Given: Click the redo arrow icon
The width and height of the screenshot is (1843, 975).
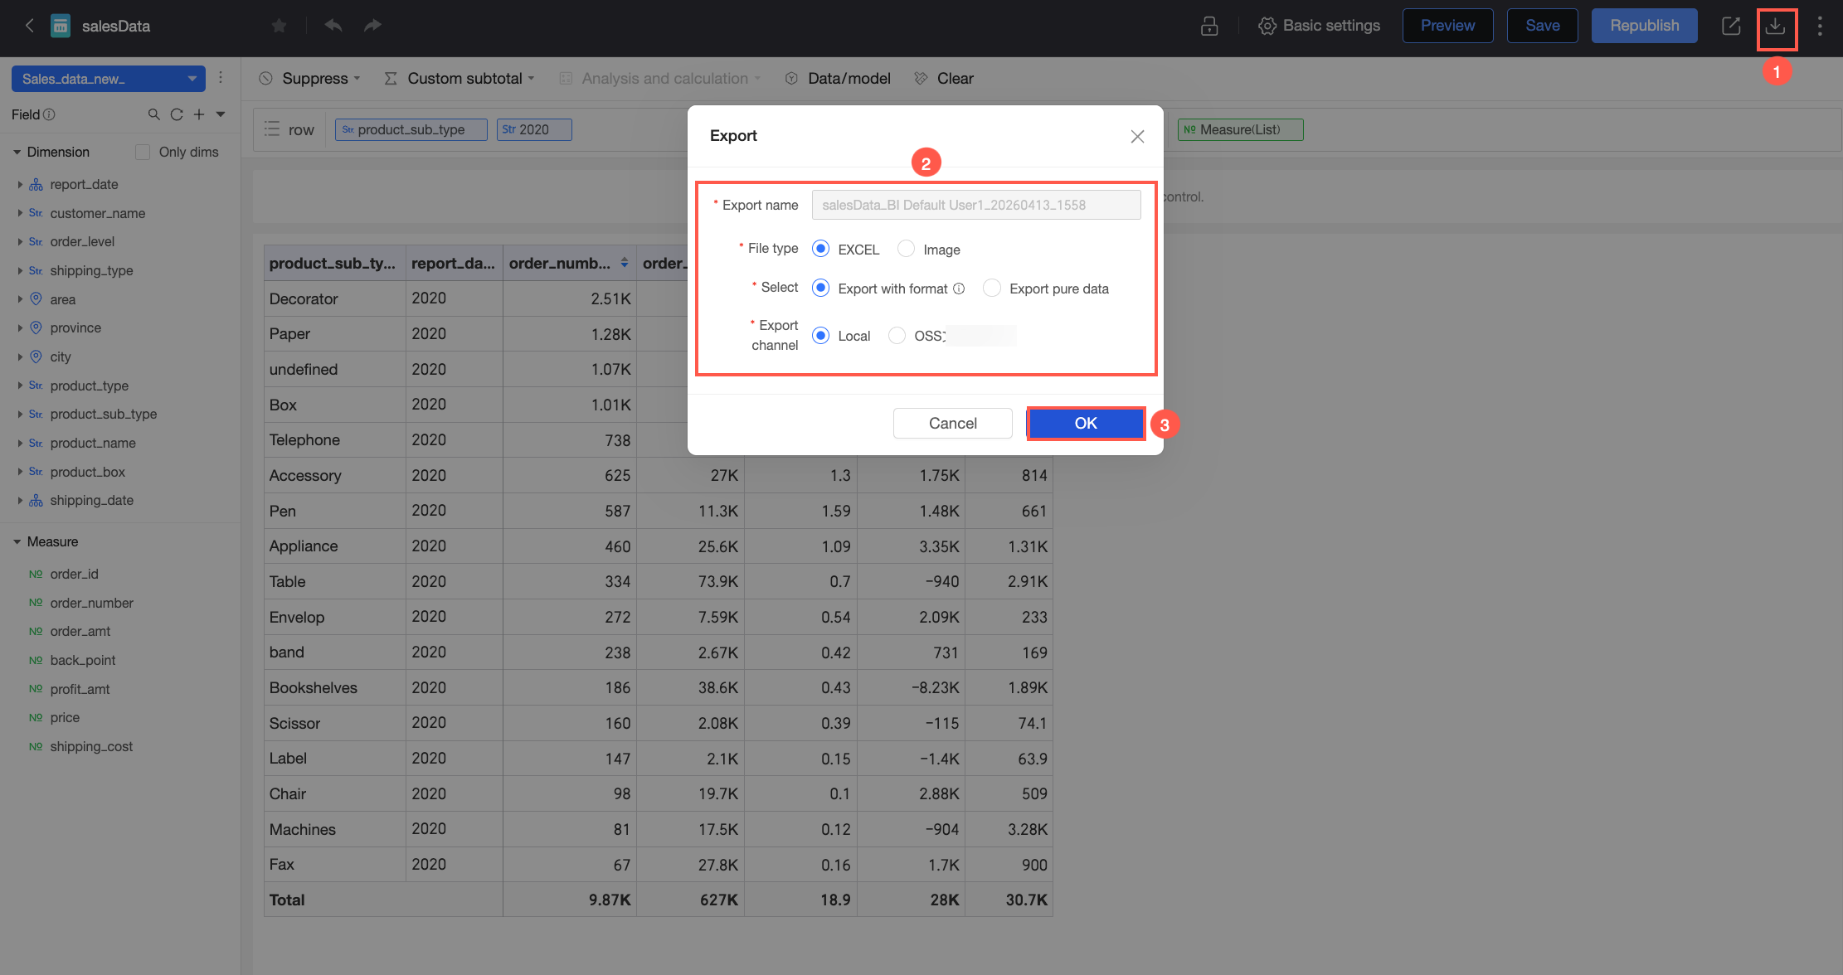Looking at the screenshot, I should 372,26.
